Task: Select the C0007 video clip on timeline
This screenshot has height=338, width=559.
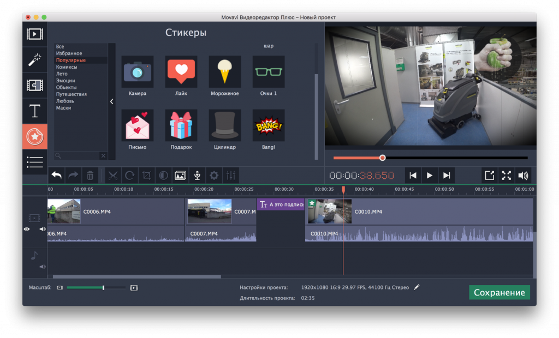Action: pyautogui.click(x=221, y=212)
